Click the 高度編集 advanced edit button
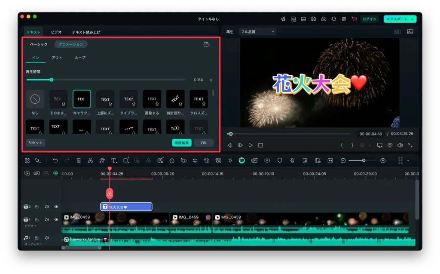This screenshot has width=440, height=274. click(181, 142)
